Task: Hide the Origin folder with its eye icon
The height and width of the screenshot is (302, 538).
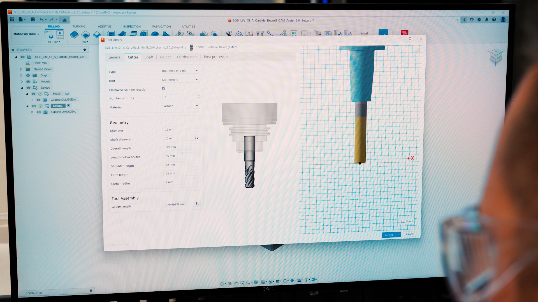Action: [28, 75]
